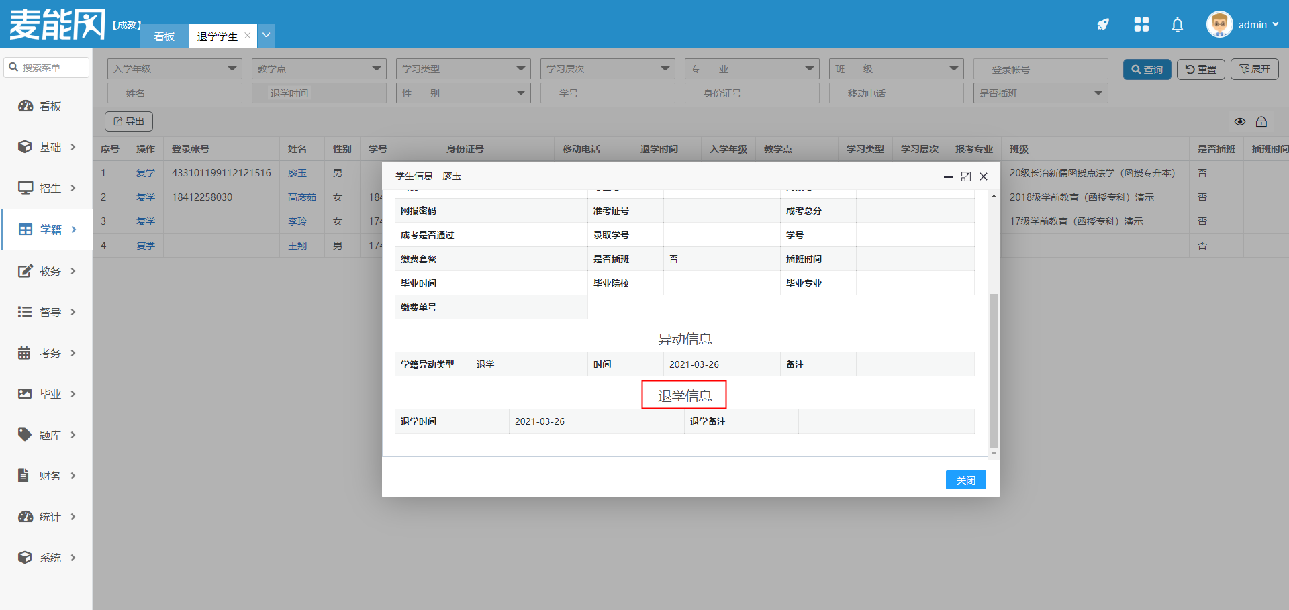Open the tab list dropdown arrow
Viewport: 1289px width, 610px height.
267,36
